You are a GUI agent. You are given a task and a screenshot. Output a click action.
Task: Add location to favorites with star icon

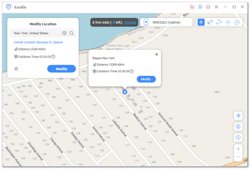coord(16,69)
